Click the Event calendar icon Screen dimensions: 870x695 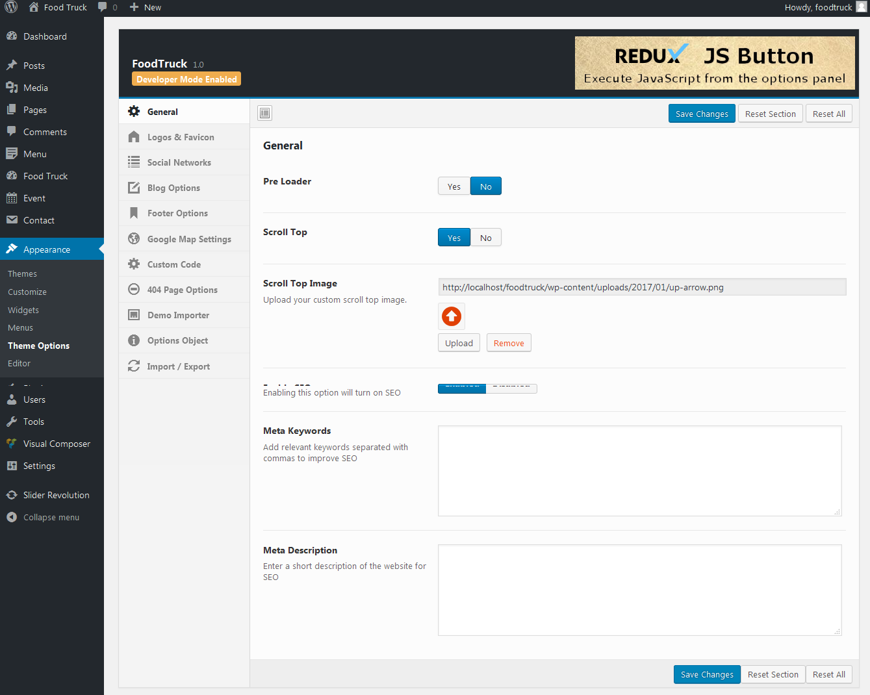(12, 198)
